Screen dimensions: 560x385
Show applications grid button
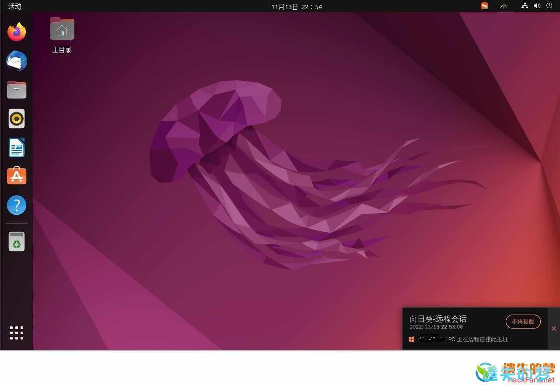(17, 333)
